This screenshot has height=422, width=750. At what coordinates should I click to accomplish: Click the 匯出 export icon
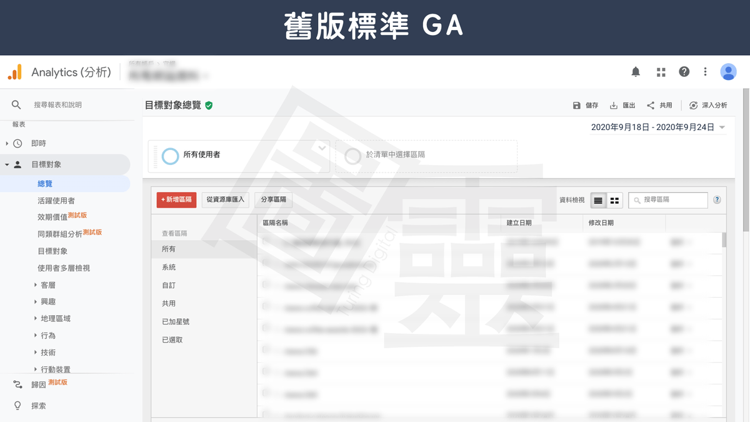click(x=614, y=106)
